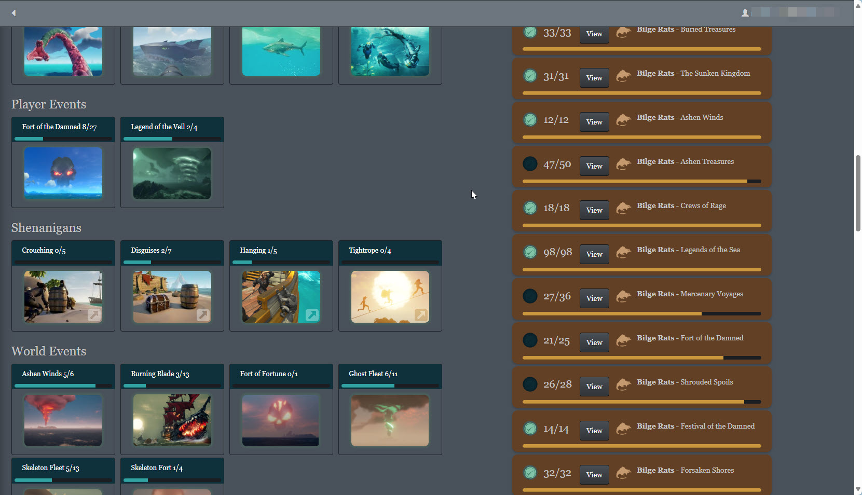Screen dimensions: 862x495
Task: Toggle the completion circle for Ashen Treasures
Action: tap(530, 164)
